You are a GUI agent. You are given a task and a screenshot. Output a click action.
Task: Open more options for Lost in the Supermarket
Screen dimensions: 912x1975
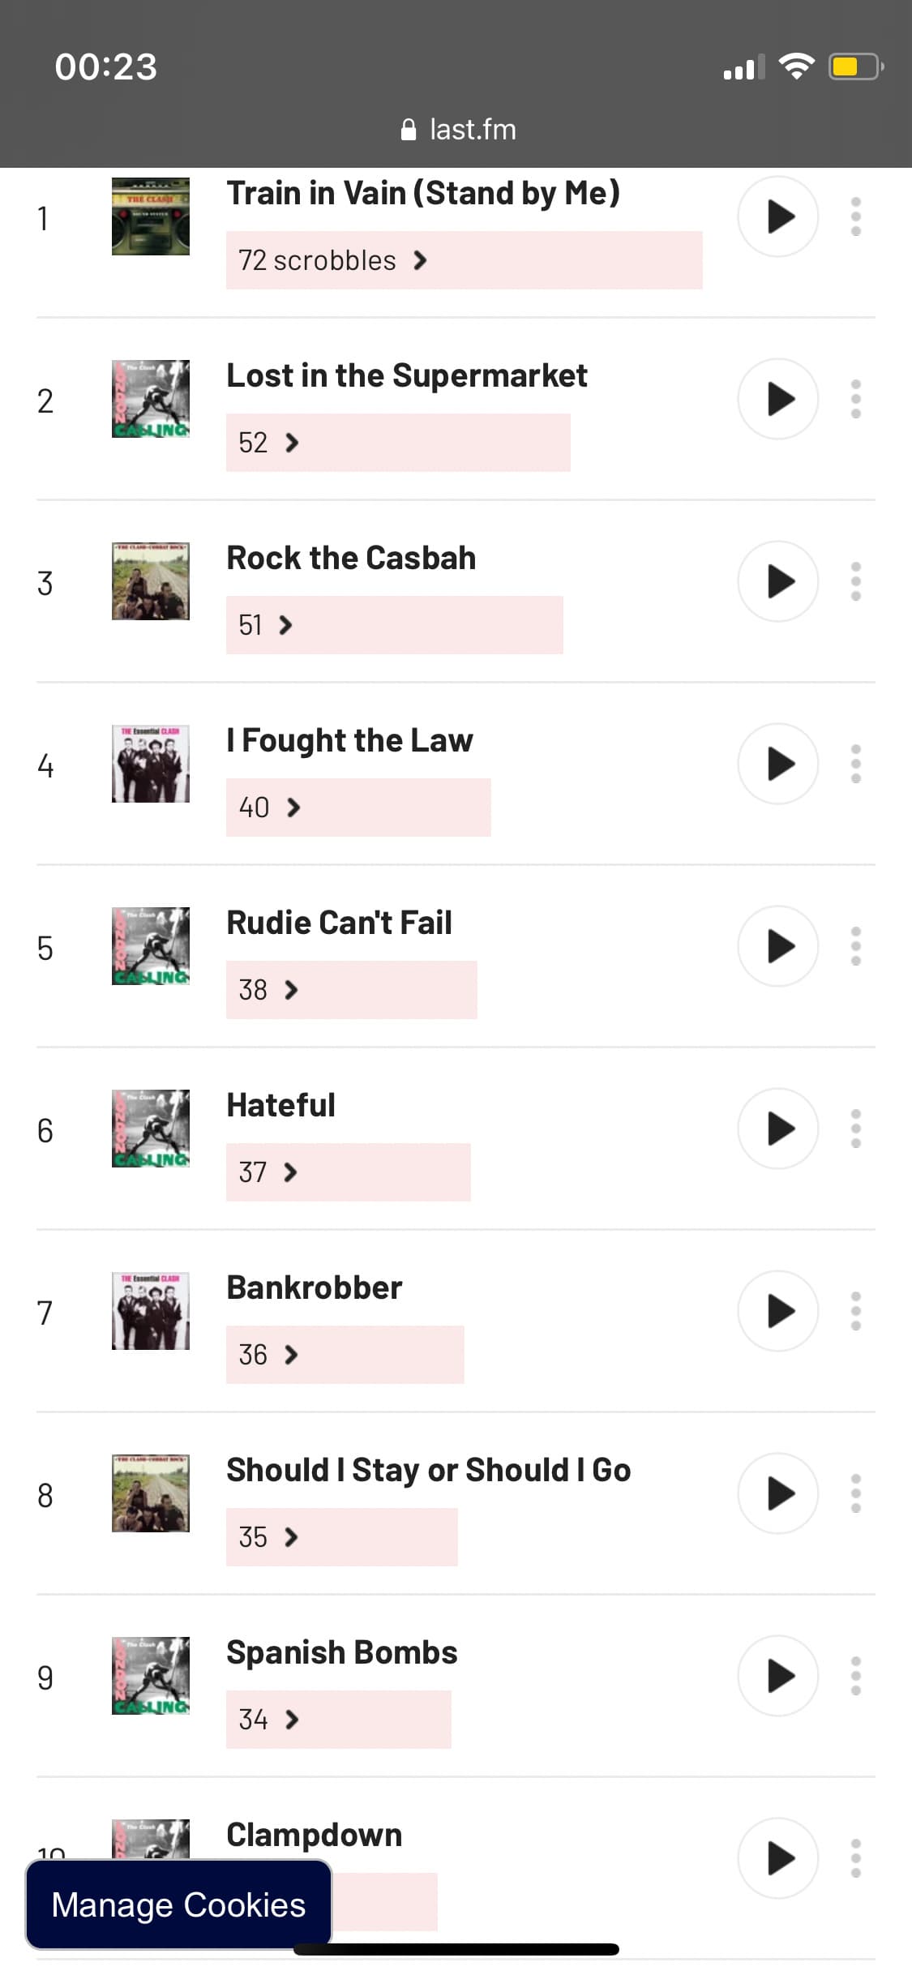click(x=855, y=399)
